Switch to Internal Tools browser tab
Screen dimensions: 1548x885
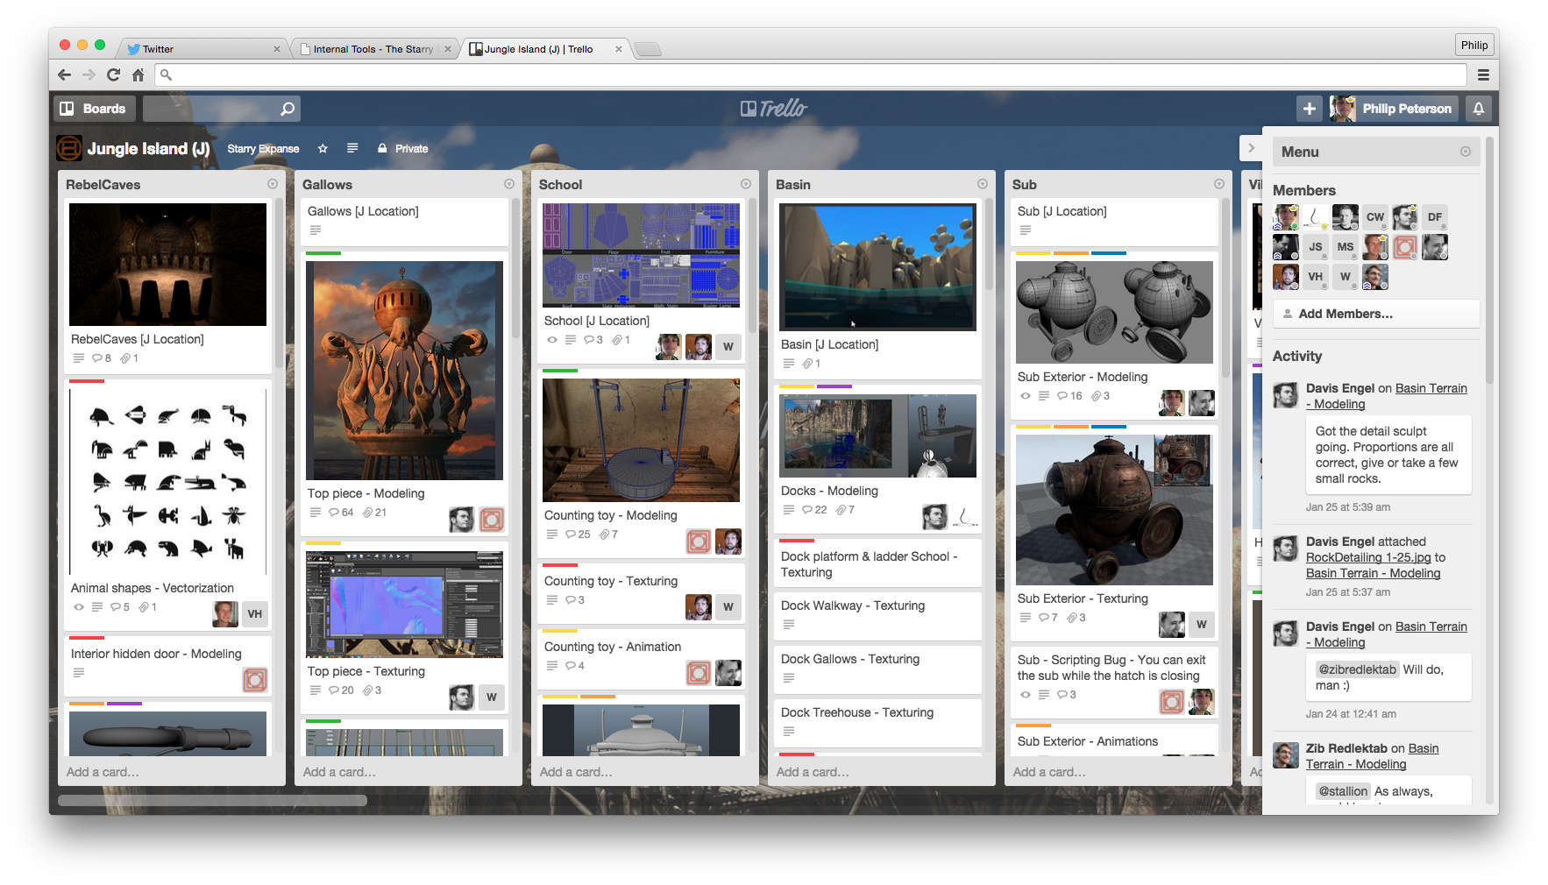point(373,49)
